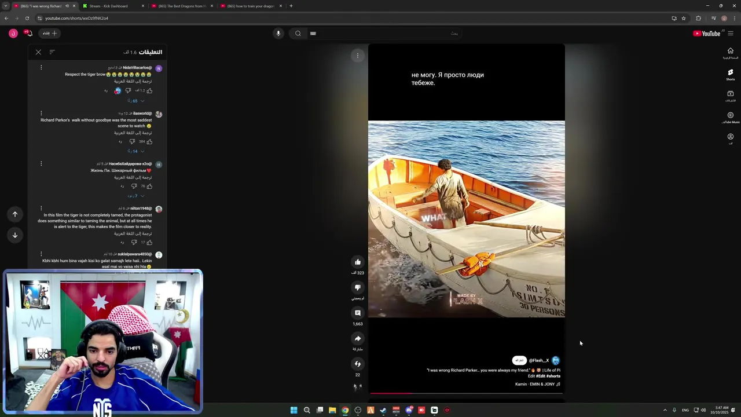Open the Create (+) button in header

pyautogui.click(x=50, y=33)
